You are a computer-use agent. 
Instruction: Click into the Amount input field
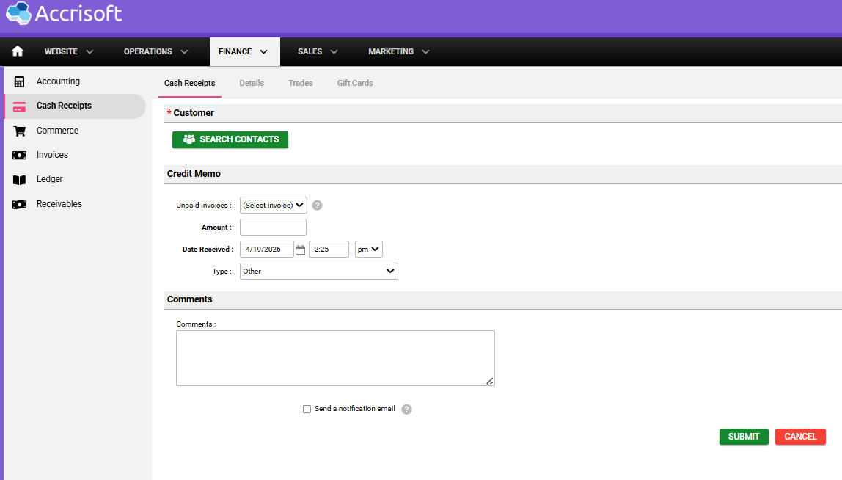coord(273,228)
